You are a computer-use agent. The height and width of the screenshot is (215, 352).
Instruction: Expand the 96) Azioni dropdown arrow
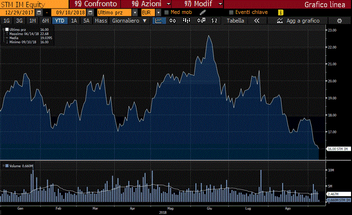point(169,4)
